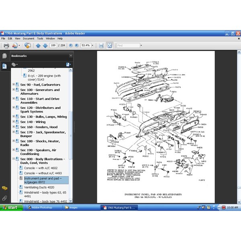Close the document with menu bar X
The height and width of the screenshot is (241, 241).
(239, 39)
